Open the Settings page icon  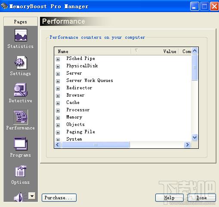pyautogui.click(x=21, y=63)
